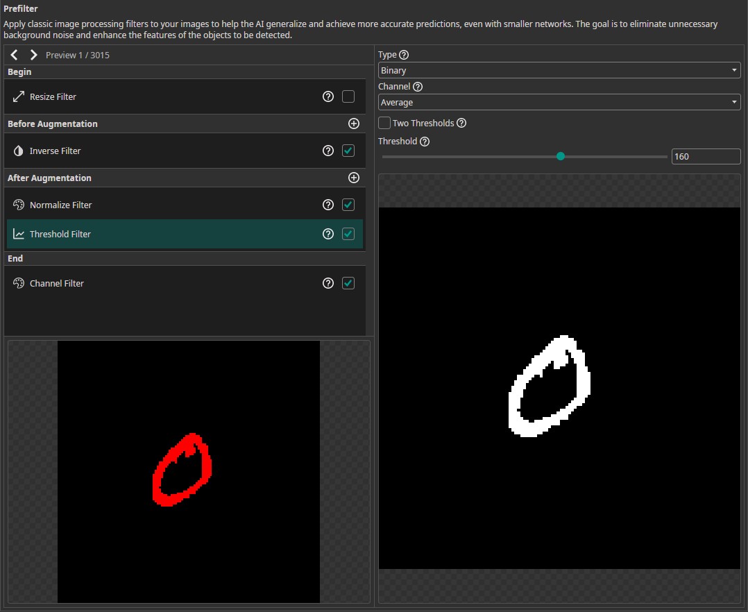This screenshot has height=612, width=748.
Task: Show help for Two Thresholds option
Action: 461,123
